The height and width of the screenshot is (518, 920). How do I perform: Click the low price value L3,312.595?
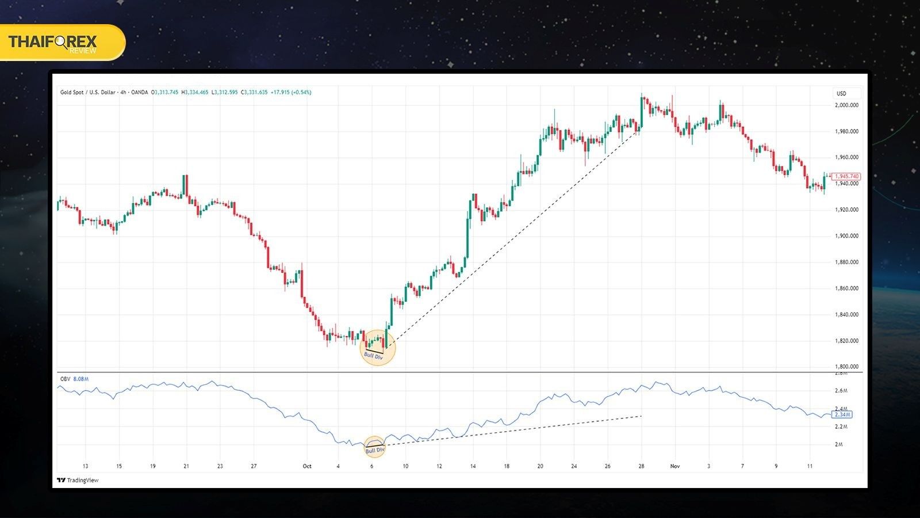224,92
